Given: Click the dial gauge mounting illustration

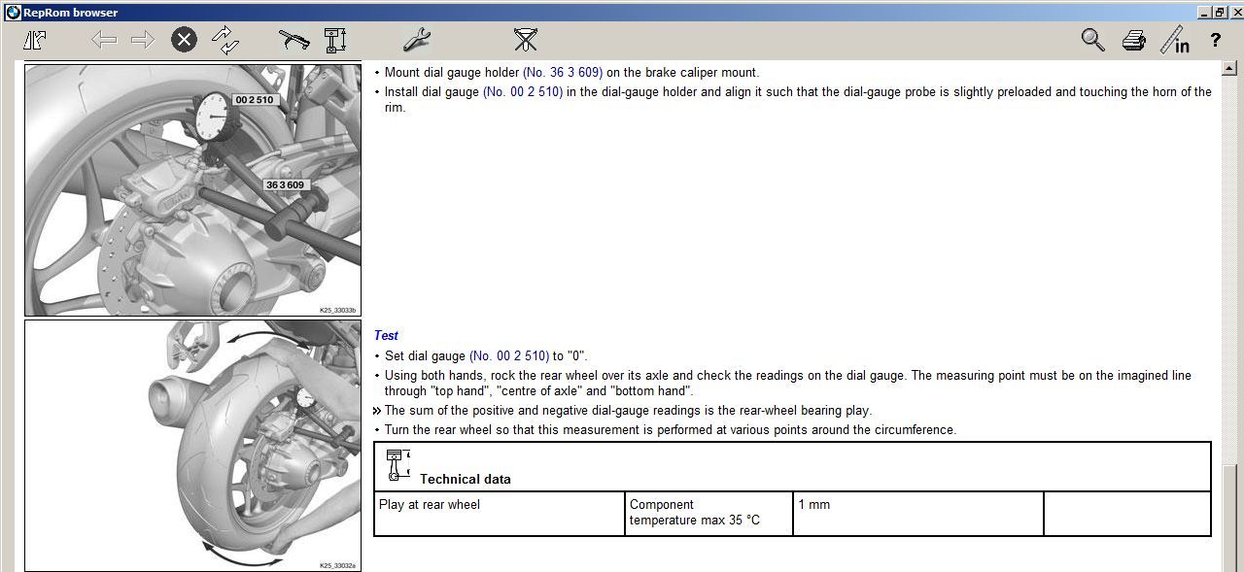Looking at the screenshot, I should tap(192, 189).
